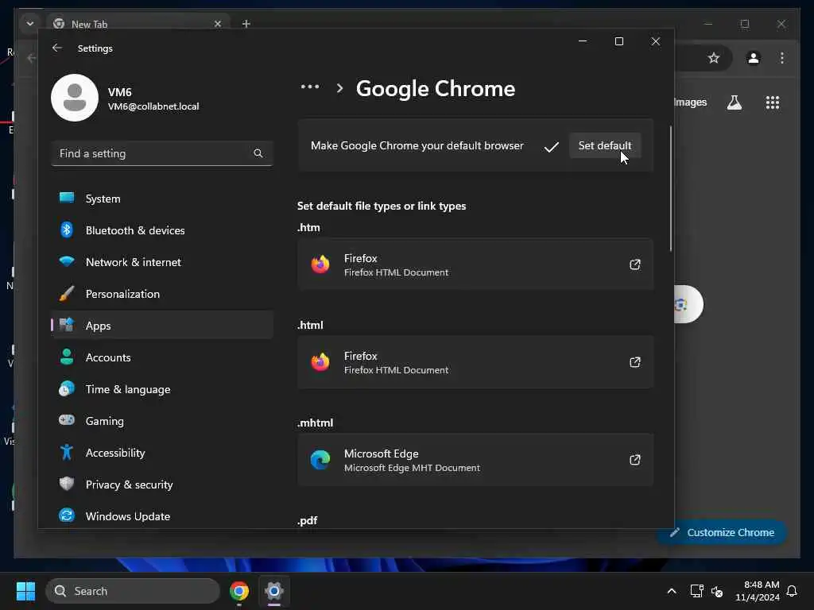Open Accounts settings
The height and width of the screenshot is (610, 814).
click(x=162, y=357)
